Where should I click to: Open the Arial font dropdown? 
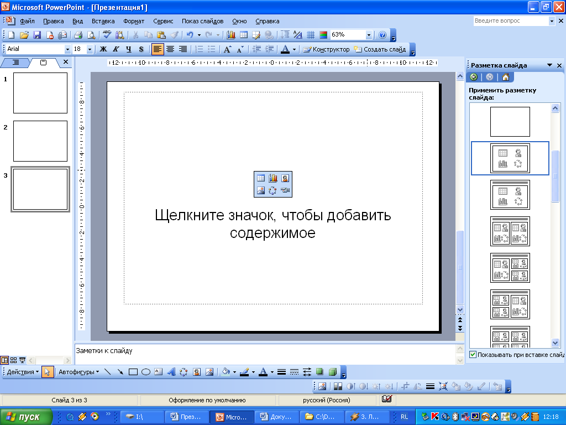pos(67,49)
